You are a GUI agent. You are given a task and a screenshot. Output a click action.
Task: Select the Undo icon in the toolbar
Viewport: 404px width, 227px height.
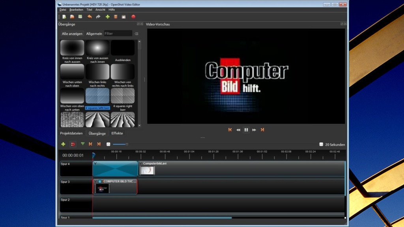point(90,17)
